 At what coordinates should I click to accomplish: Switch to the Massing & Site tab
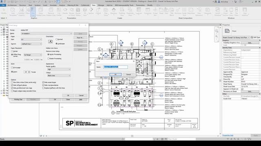tap(73, 5)
